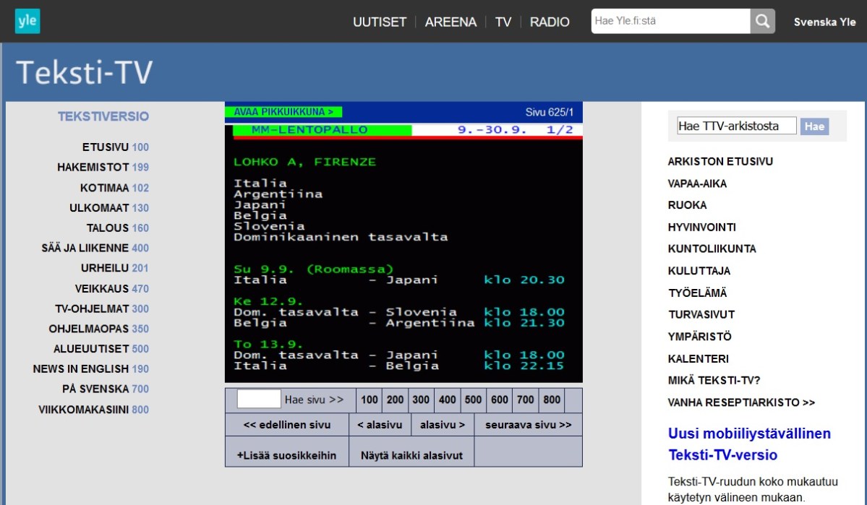
Task: Go back with << edellinen sivu
Action: pyautogui.click(x=287, y=425)
